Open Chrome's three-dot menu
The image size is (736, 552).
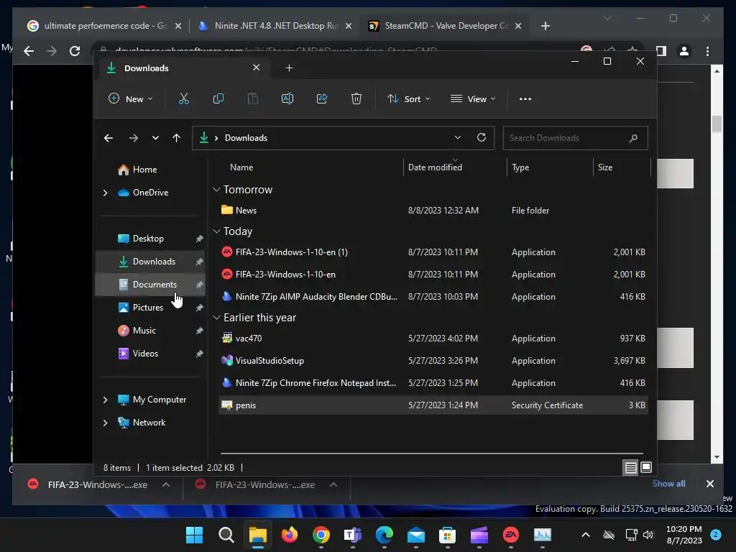(x=707, y=51)
